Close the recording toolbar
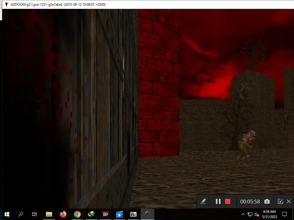 pyautogui.click(x=289, y=201)
